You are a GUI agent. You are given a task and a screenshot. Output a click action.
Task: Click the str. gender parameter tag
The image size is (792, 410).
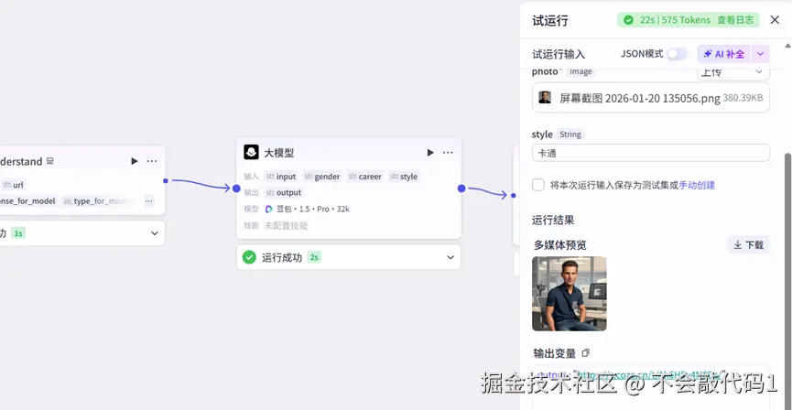(322, 177)
